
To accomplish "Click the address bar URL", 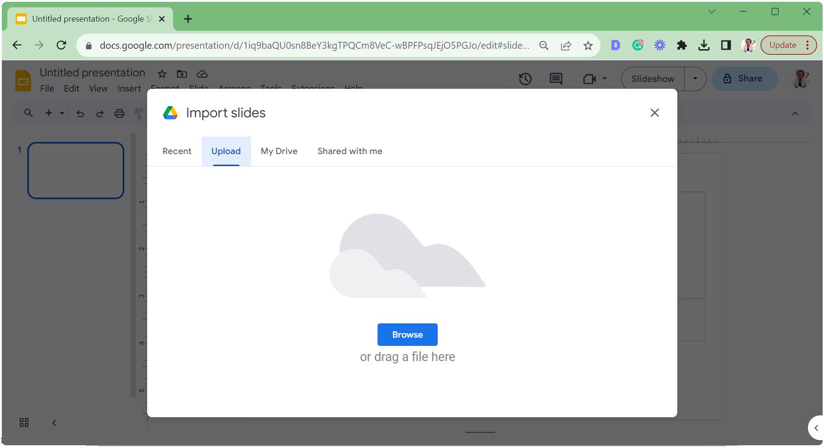I will 315,46.
